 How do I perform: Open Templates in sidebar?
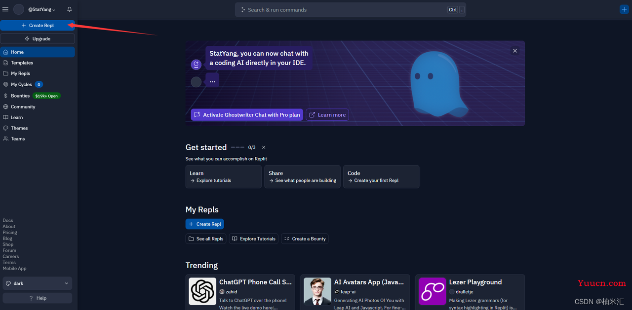[x=38, y=63]
